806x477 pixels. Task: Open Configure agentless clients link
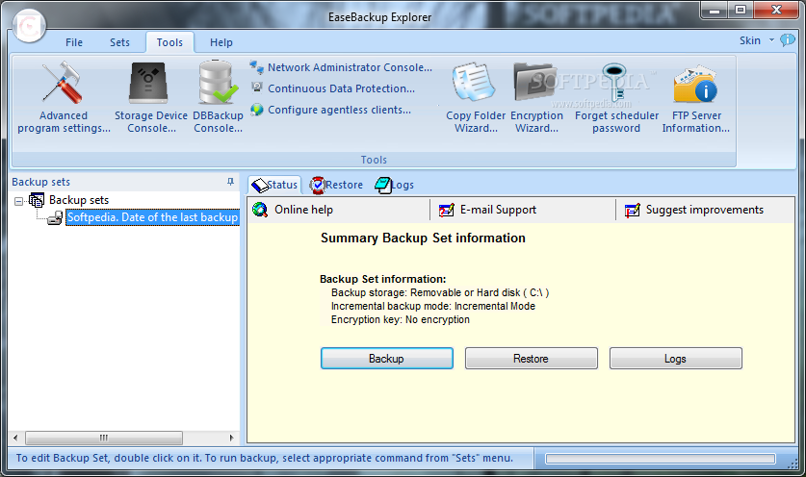point(339,110)
